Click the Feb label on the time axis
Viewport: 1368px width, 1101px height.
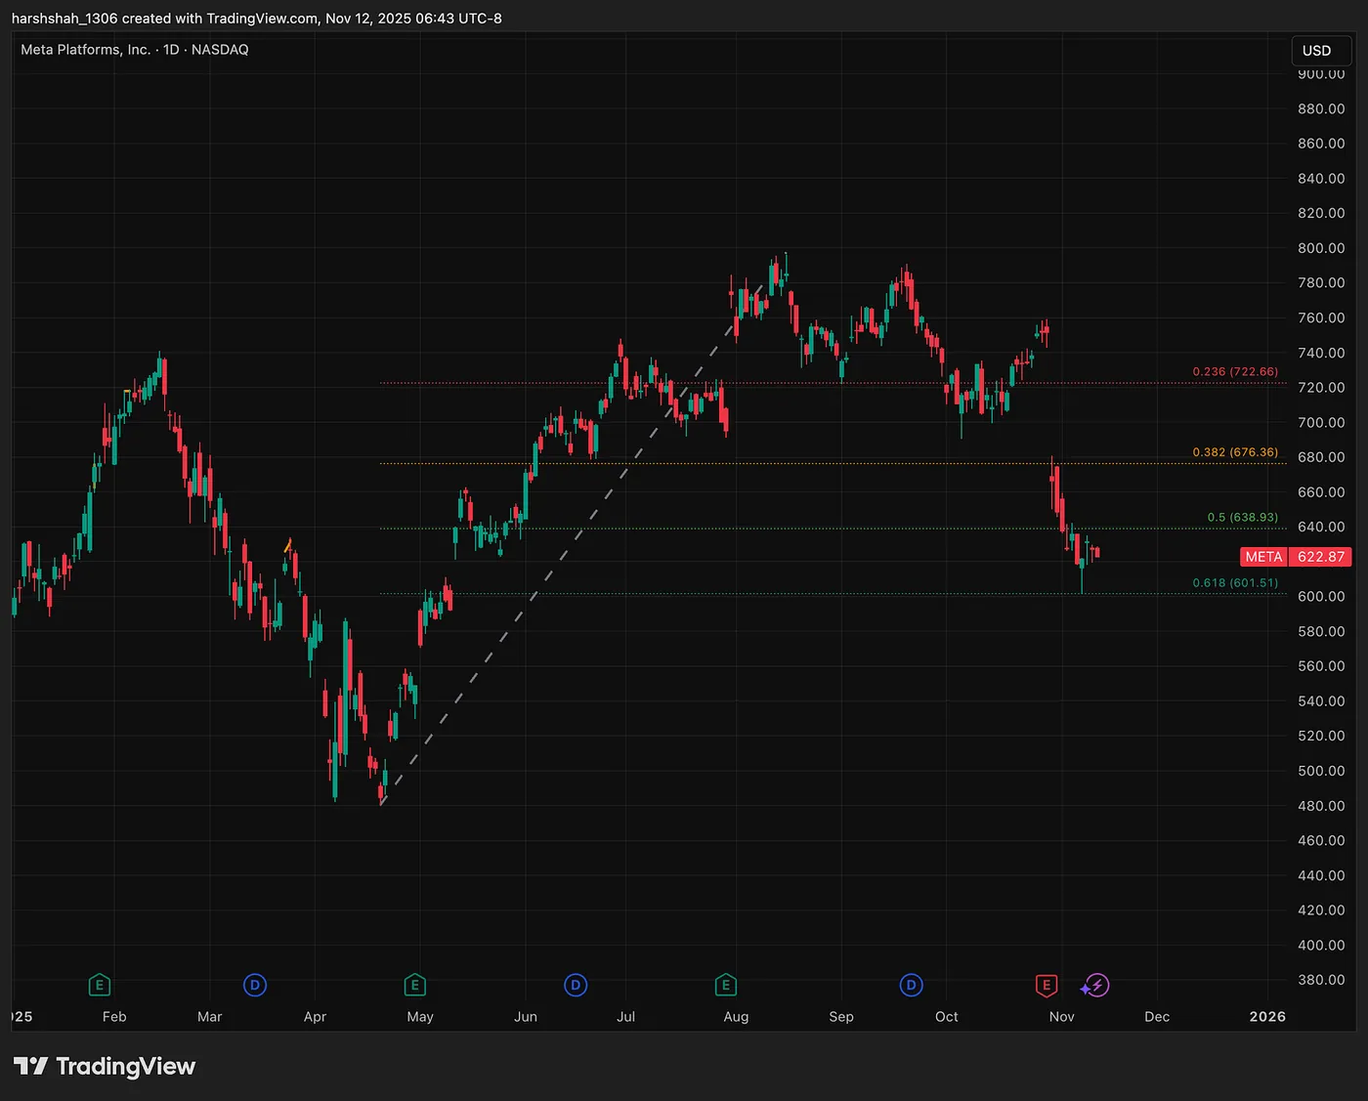point(114,1017)
